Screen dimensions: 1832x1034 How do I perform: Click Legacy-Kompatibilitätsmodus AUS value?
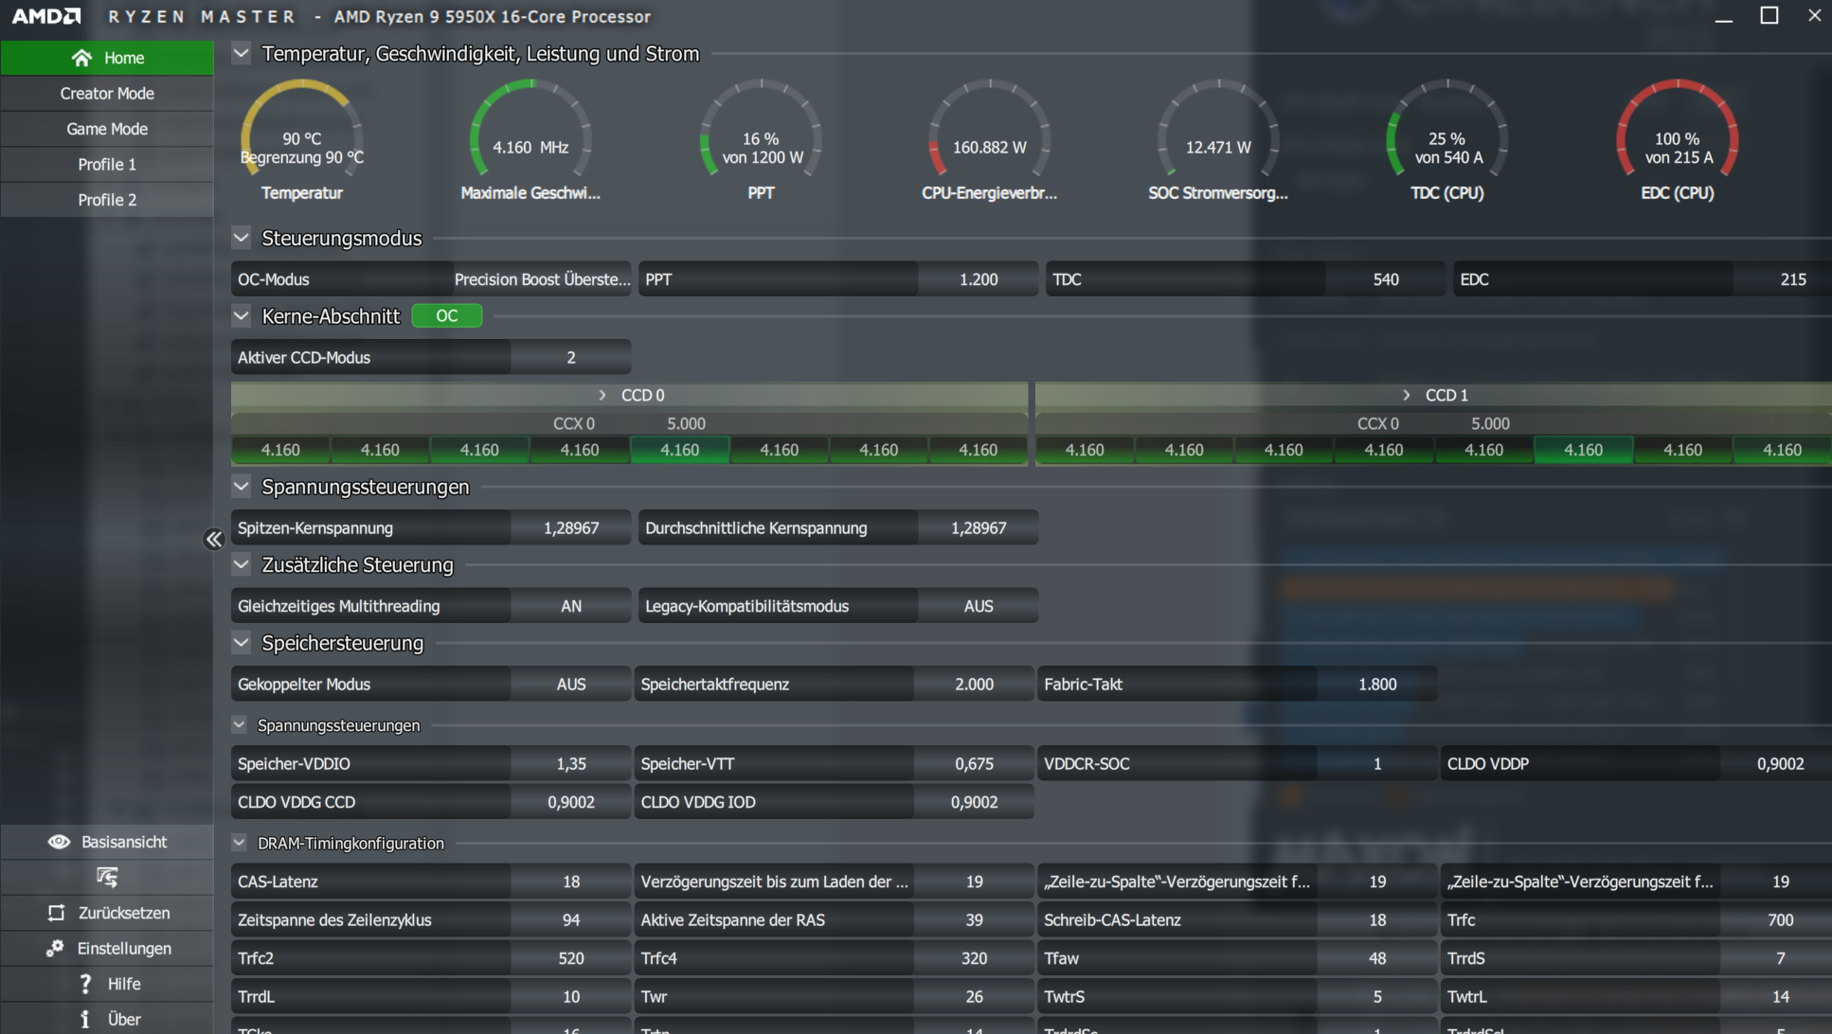(979, 606)
